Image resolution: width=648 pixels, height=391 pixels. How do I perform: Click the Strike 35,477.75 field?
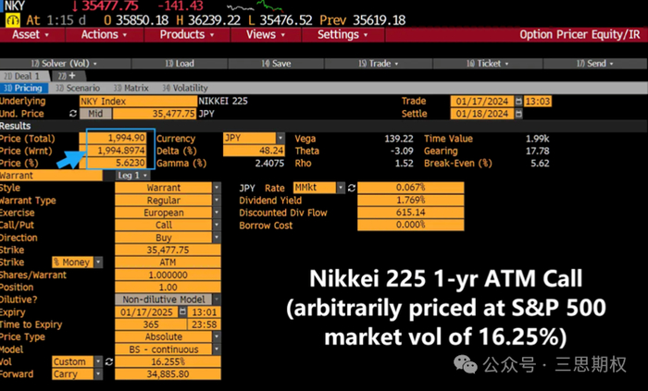(168, 250)
